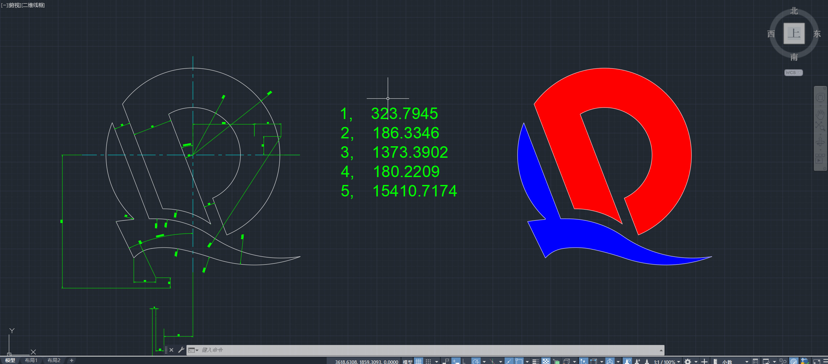The image size is (828, 364).
Task: Toggle the grid display in status bar
Action: (418, 361)
